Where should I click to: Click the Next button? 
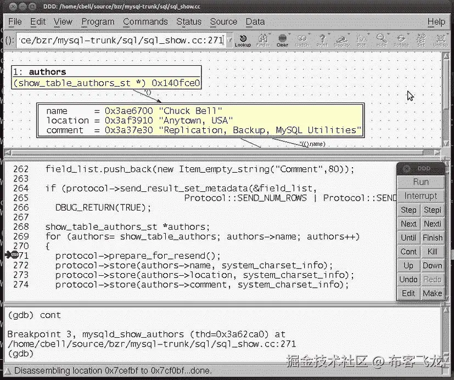408,224
